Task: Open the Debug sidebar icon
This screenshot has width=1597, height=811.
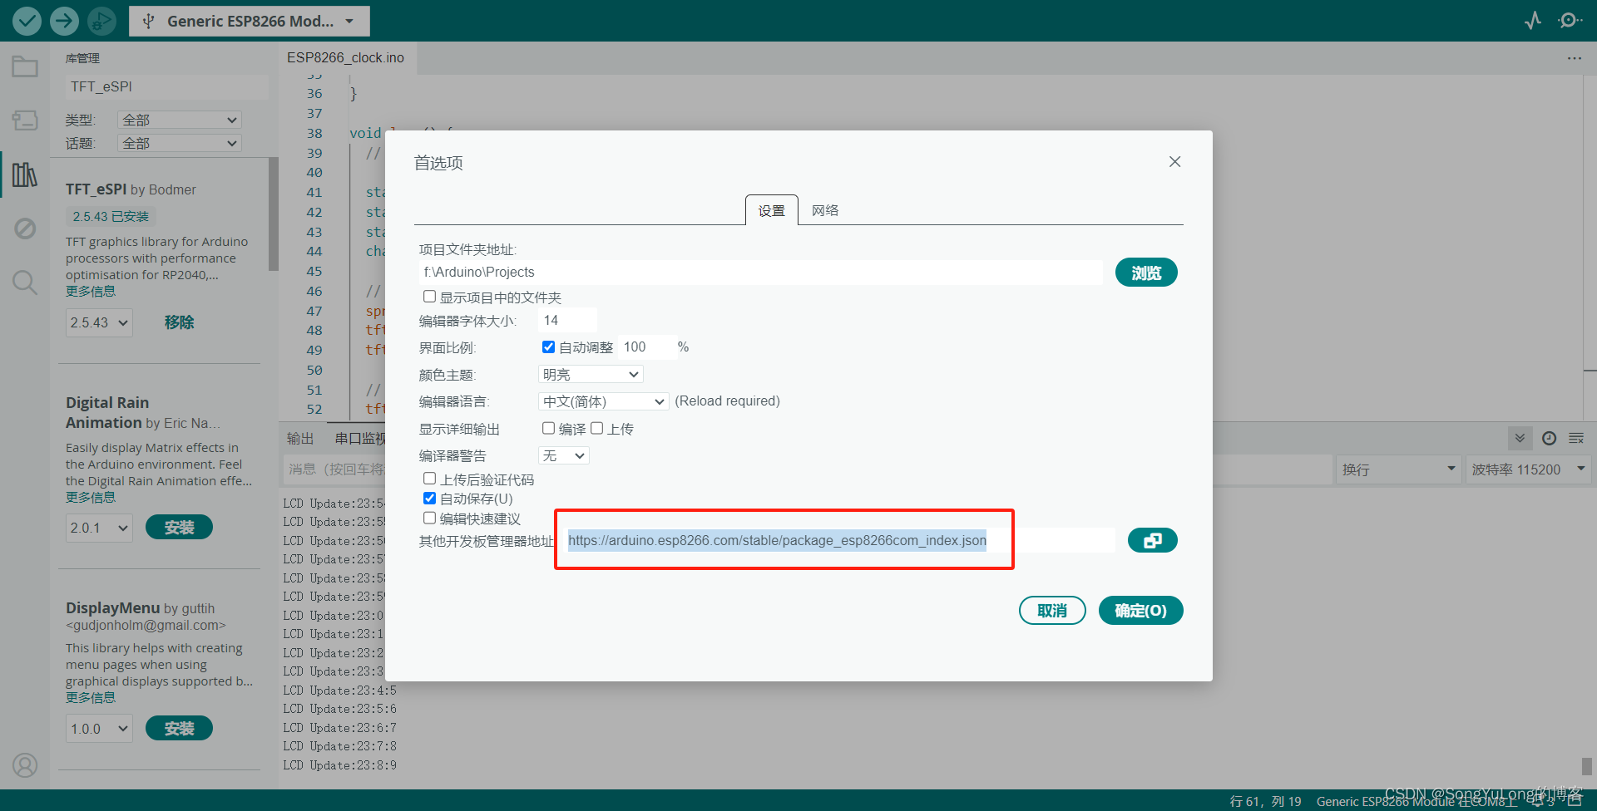Action: [x=25, y=229]
